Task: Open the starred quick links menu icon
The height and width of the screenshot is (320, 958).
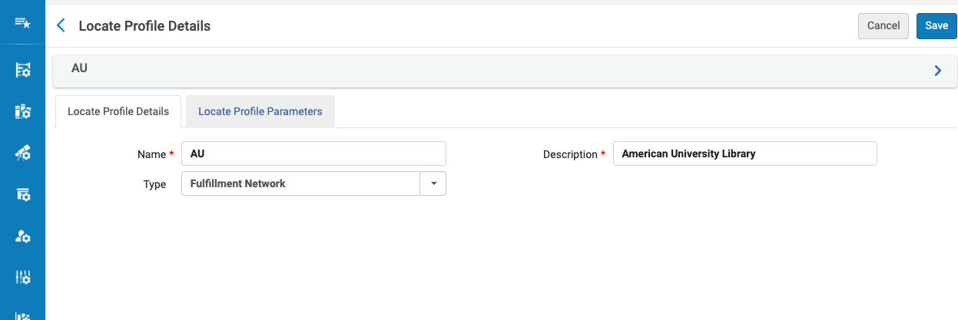Action: (22, 24)
